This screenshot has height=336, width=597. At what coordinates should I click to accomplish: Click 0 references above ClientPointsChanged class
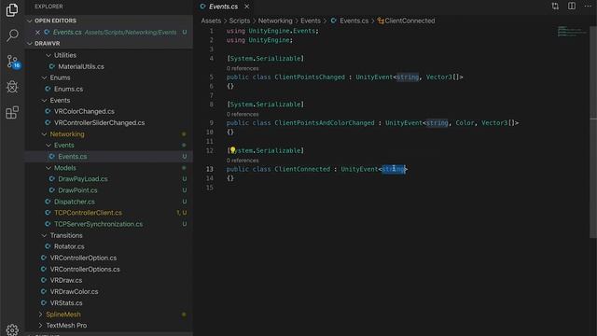click(243, 68)
